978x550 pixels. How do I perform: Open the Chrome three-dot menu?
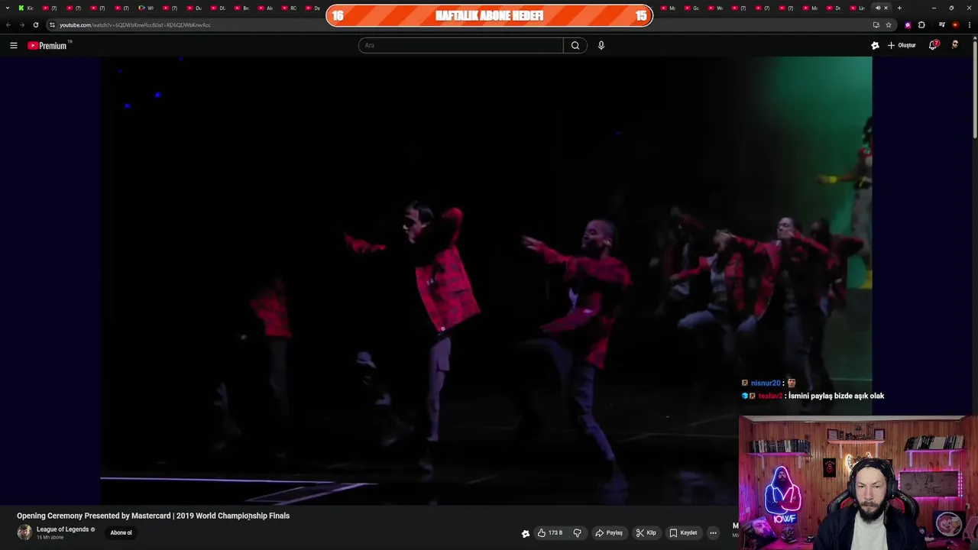point(970,24)
